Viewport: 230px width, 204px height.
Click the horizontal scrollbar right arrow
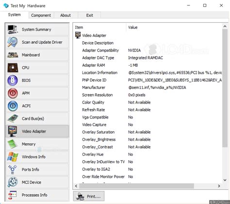(x=219, y=186)
